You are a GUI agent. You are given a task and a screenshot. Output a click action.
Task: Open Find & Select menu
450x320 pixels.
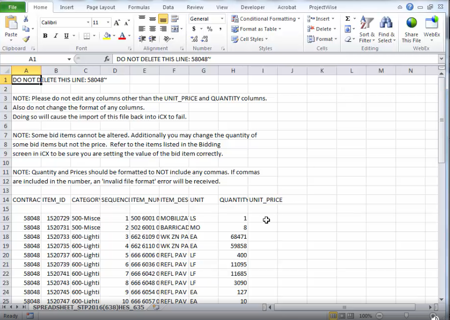(x=386, y=29)
